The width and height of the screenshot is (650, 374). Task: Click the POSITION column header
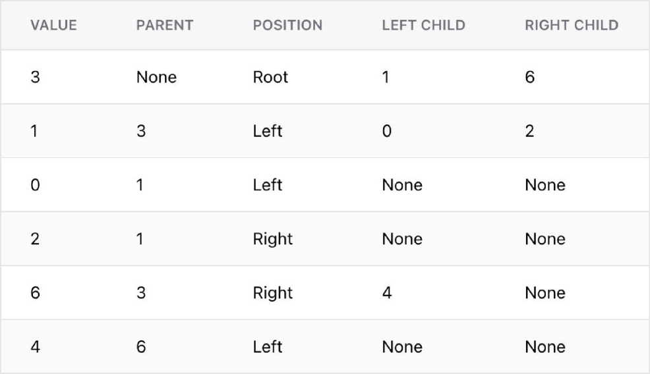[x=287, y=26]
